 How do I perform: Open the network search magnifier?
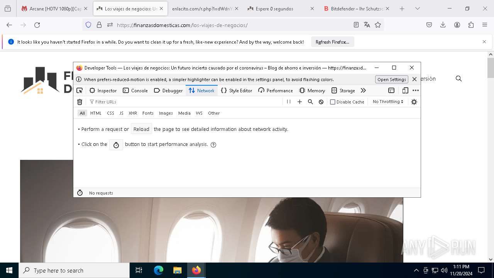click(310, 102)
